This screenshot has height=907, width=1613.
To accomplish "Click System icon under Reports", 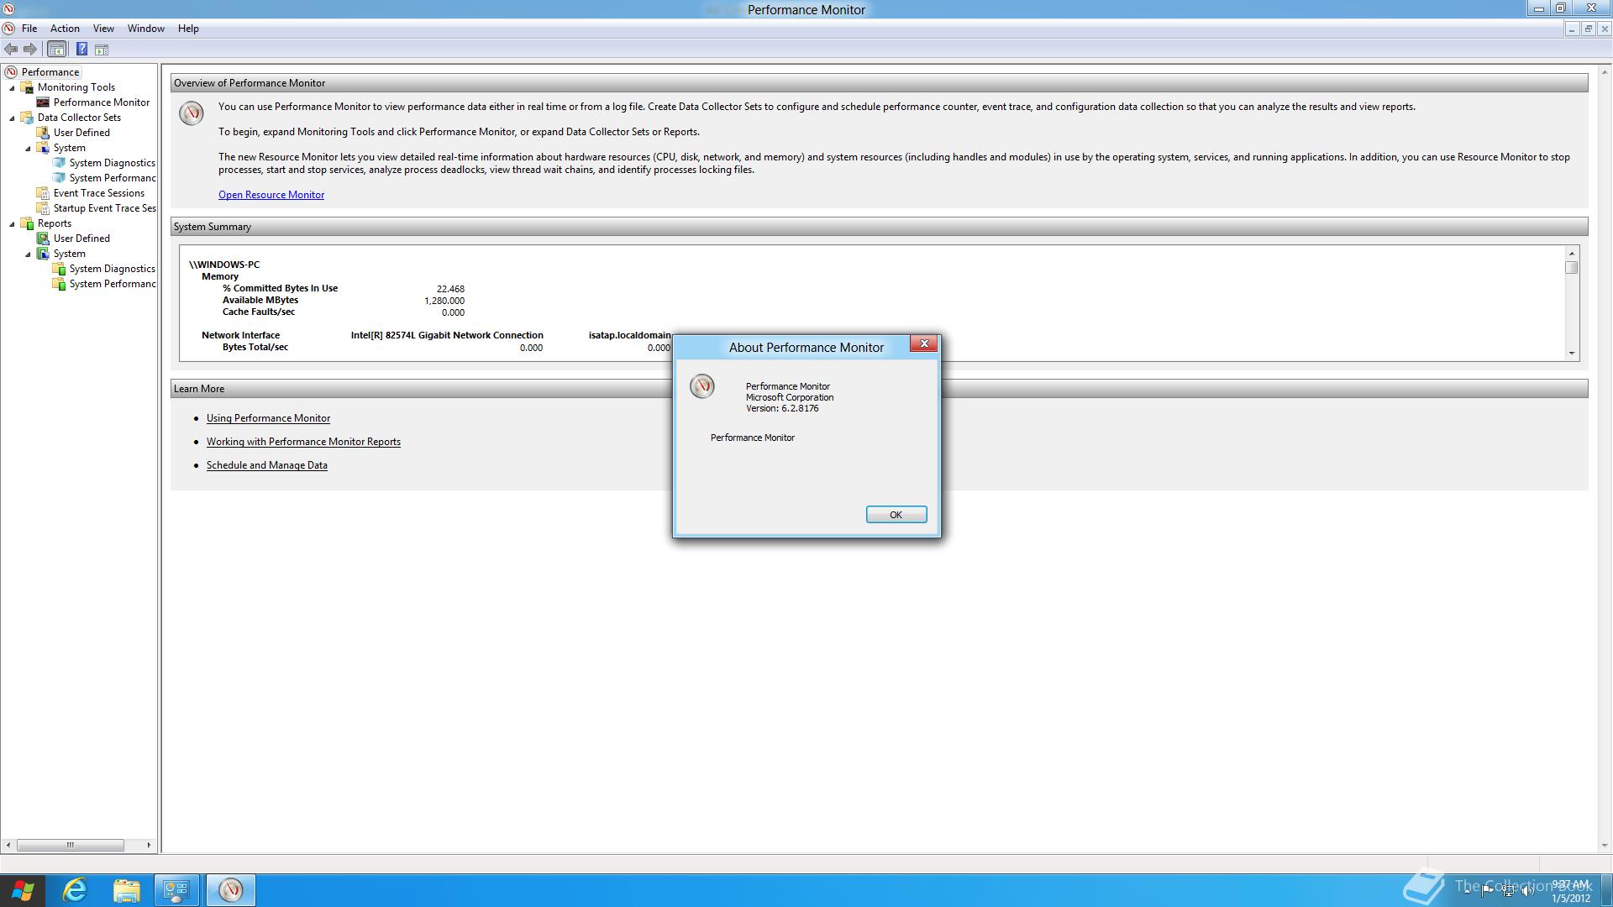I will pyautogui.click(x=43, y=254).
